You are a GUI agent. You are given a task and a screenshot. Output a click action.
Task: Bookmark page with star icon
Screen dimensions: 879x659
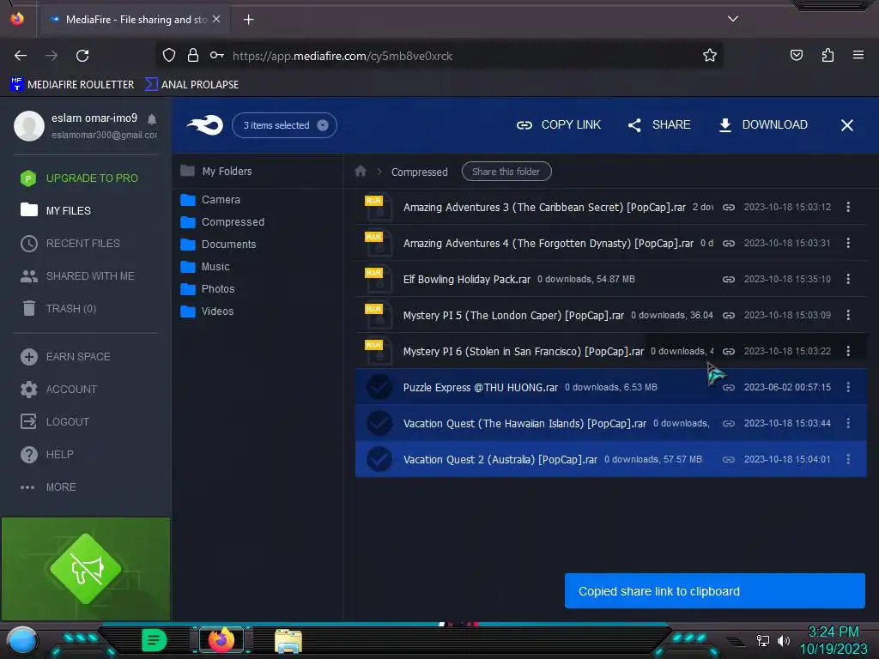click(x=710, y=56)
